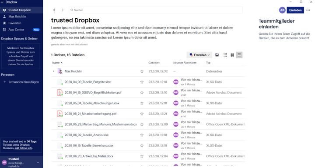
Task: Click the Einladen button
Action: tap(295, 10)
